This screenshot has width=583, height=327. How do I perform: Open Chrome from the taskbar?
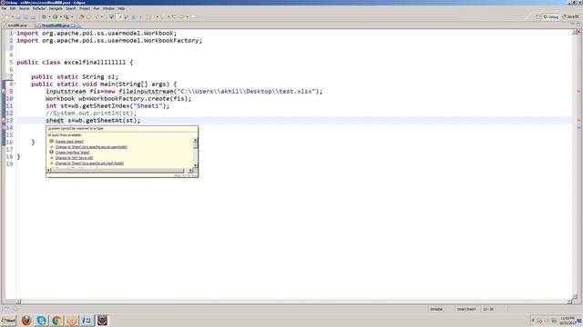[x=56, y=321]
